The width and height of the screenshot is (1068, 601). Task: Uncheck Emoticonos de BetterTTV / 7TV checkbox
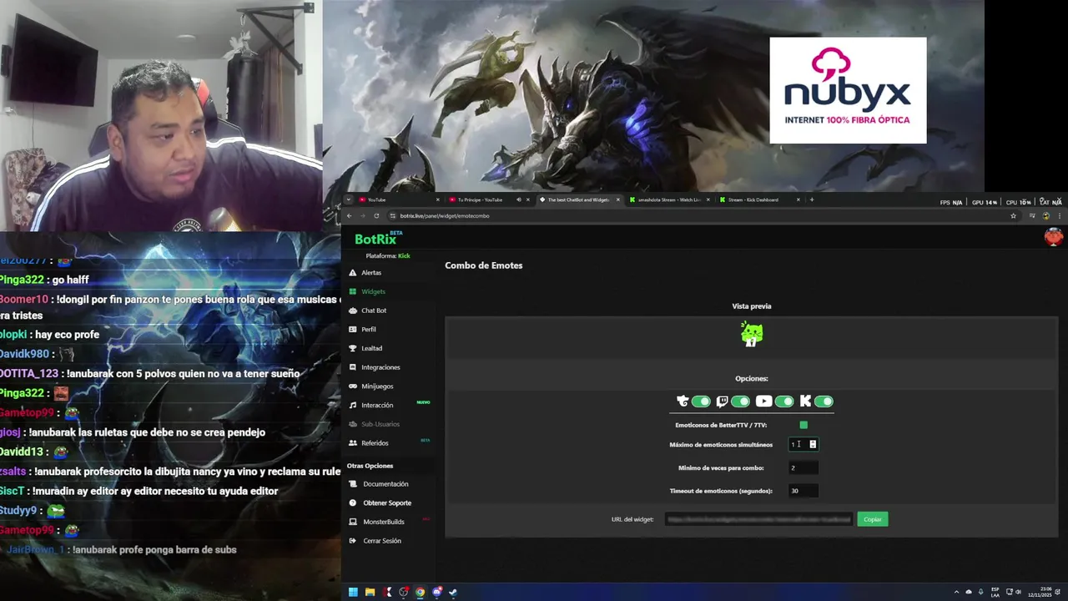[x=804, y=425]
